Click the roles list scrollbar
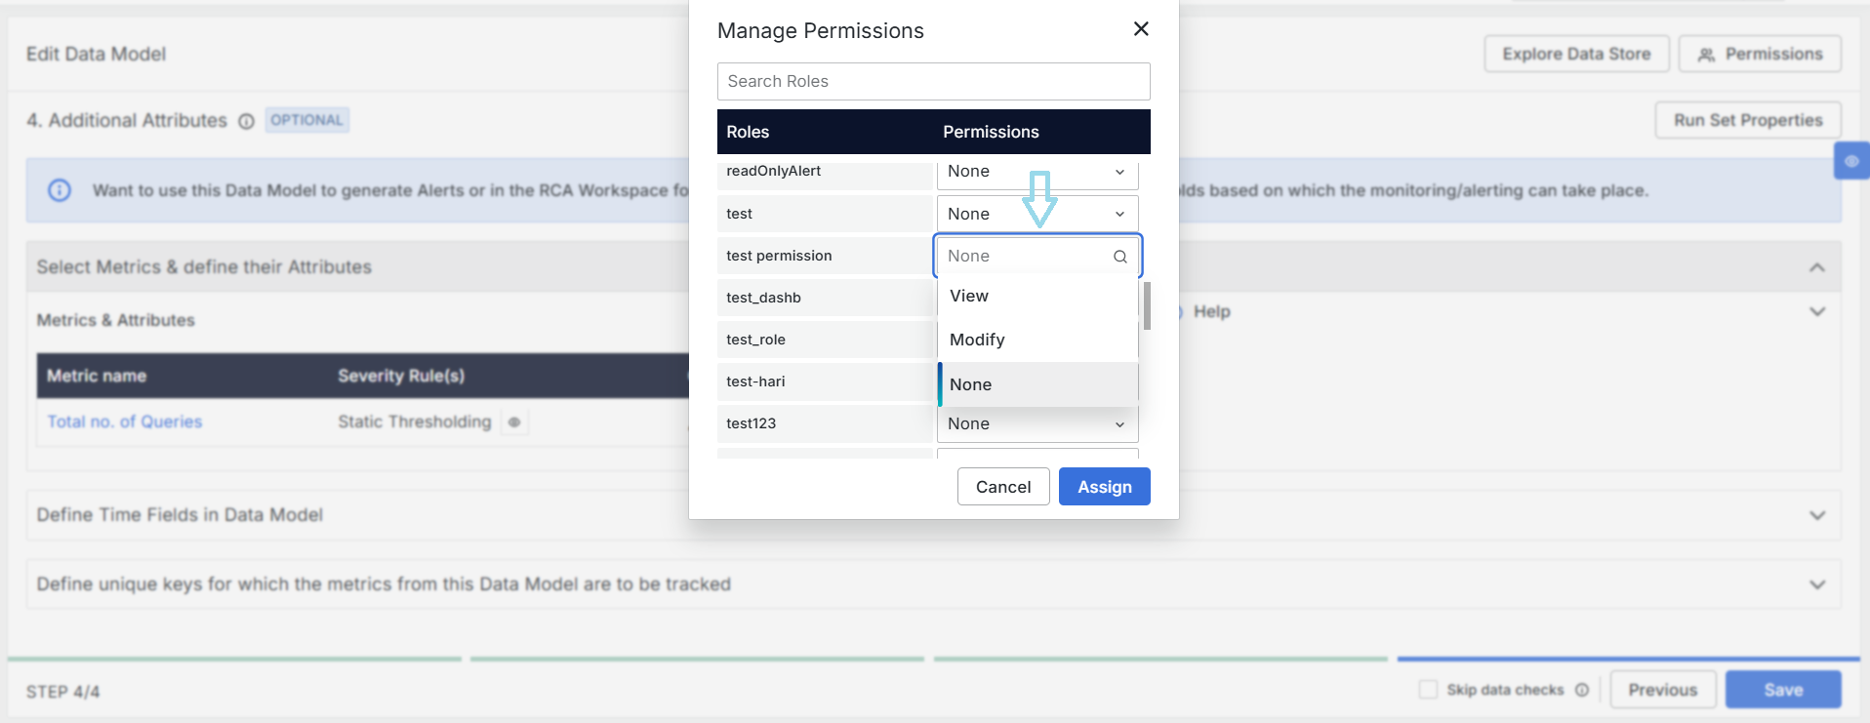The image size is (1870, 723). coord(1147,306)
